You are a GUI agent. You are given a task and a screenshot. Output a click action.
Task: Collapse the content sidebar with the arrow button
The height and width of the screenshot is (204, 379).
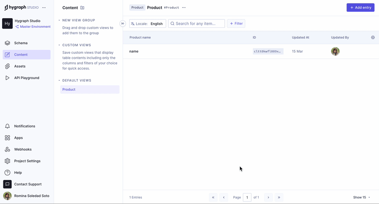[x=123, y=24]
